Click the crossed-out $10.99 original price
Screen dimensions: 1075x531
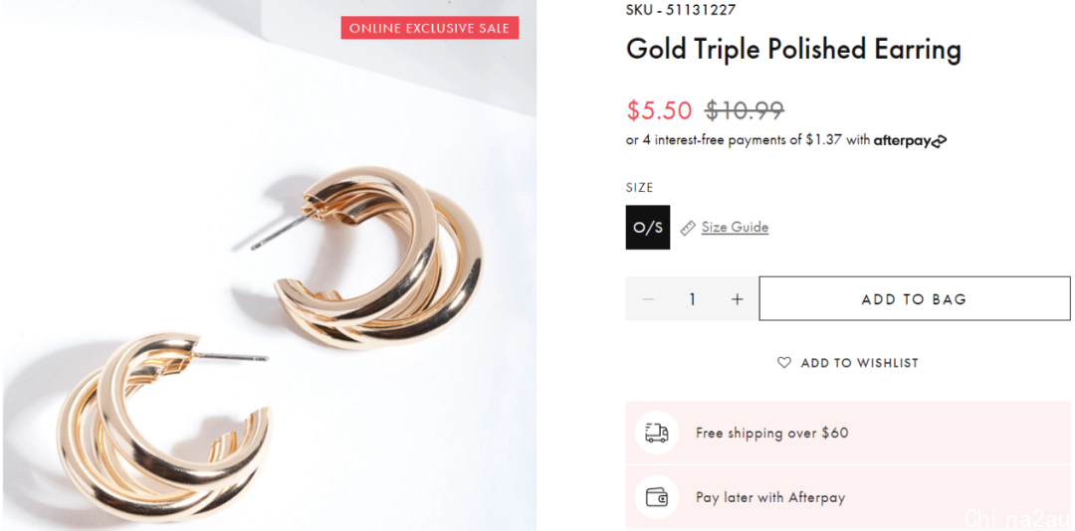[x=745, y=109]
